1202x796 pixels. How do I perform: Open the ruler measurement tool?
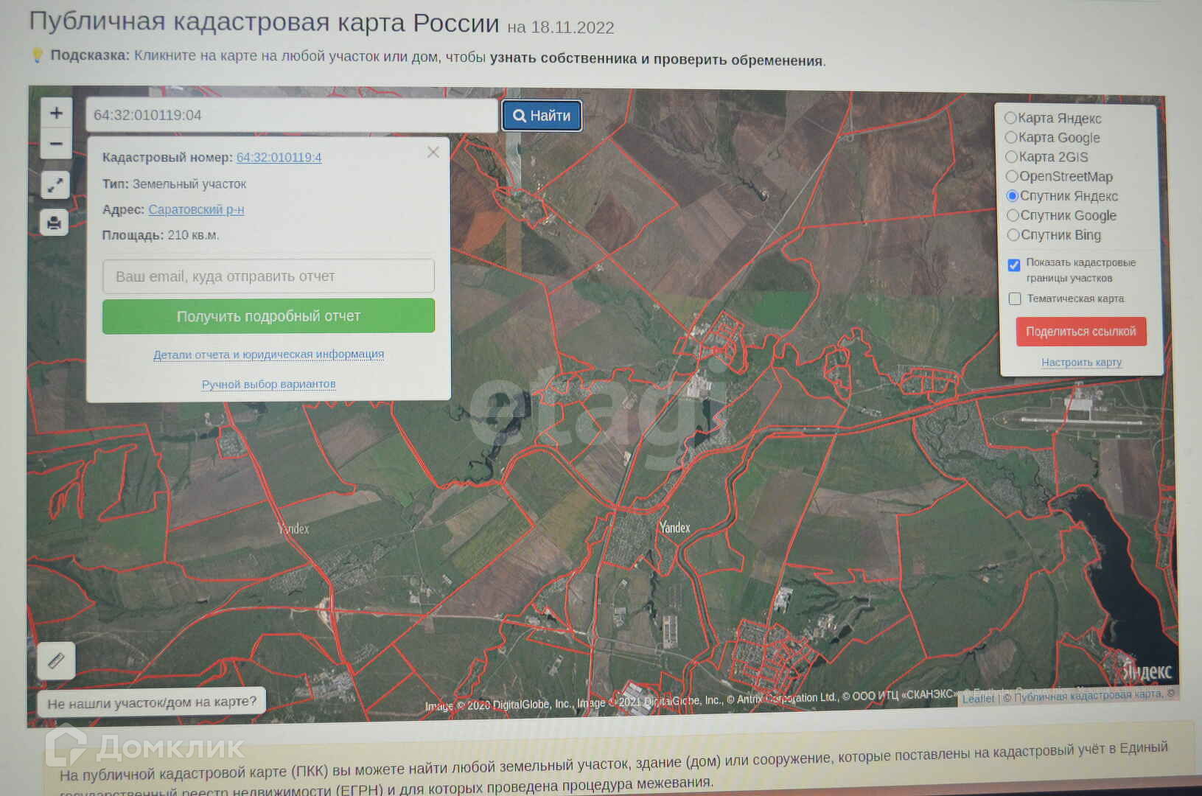(56, 660)
